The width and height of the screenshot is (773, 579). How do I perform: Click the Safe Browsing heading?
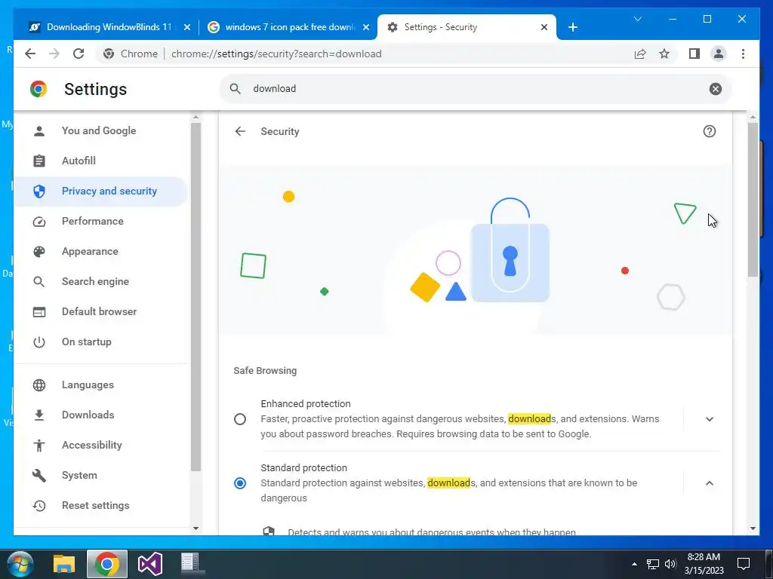[x=265, y=371]
